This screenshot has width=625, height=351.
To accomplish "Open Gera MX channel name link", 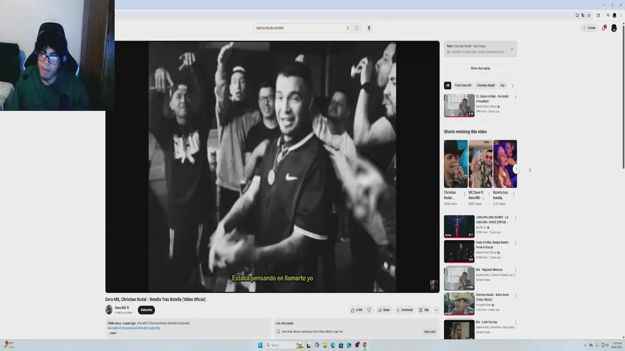I will (120, 308).
